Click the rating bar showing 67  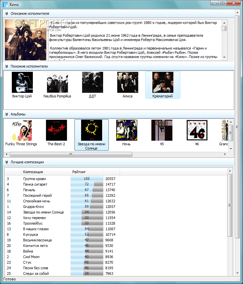(x=87, y=190)
